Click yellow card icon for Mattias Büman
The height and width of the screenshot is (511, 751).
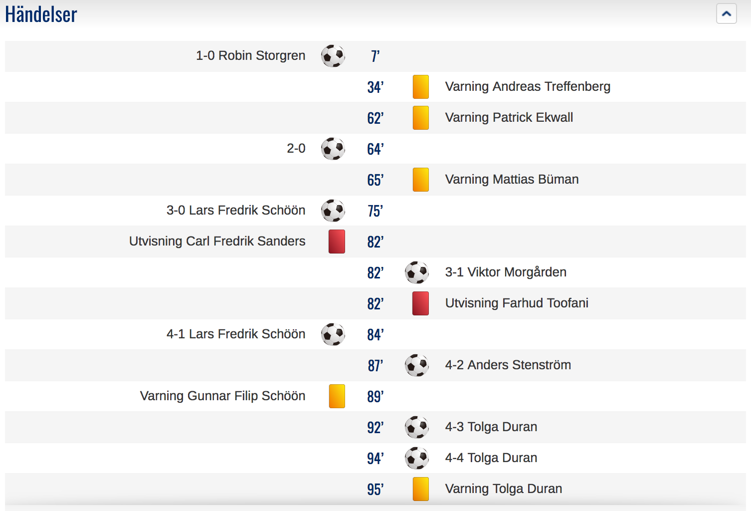pos(421,180)
